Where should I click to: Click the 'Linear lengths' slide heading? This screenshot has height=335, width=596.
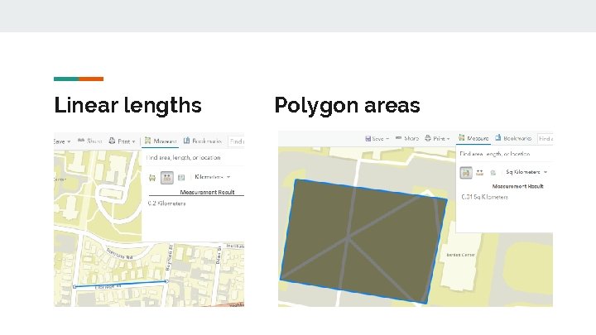tap(127, 106)
